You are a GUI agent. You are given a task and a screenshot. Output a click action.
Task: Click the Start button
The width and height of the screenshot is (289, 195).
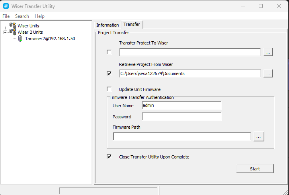255,169
